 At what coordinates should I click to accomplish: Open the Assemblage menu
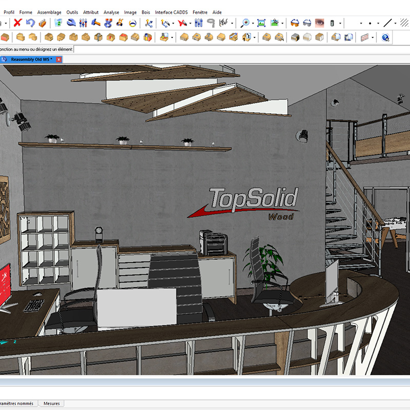pyautogui.click(x=49, y=12)
